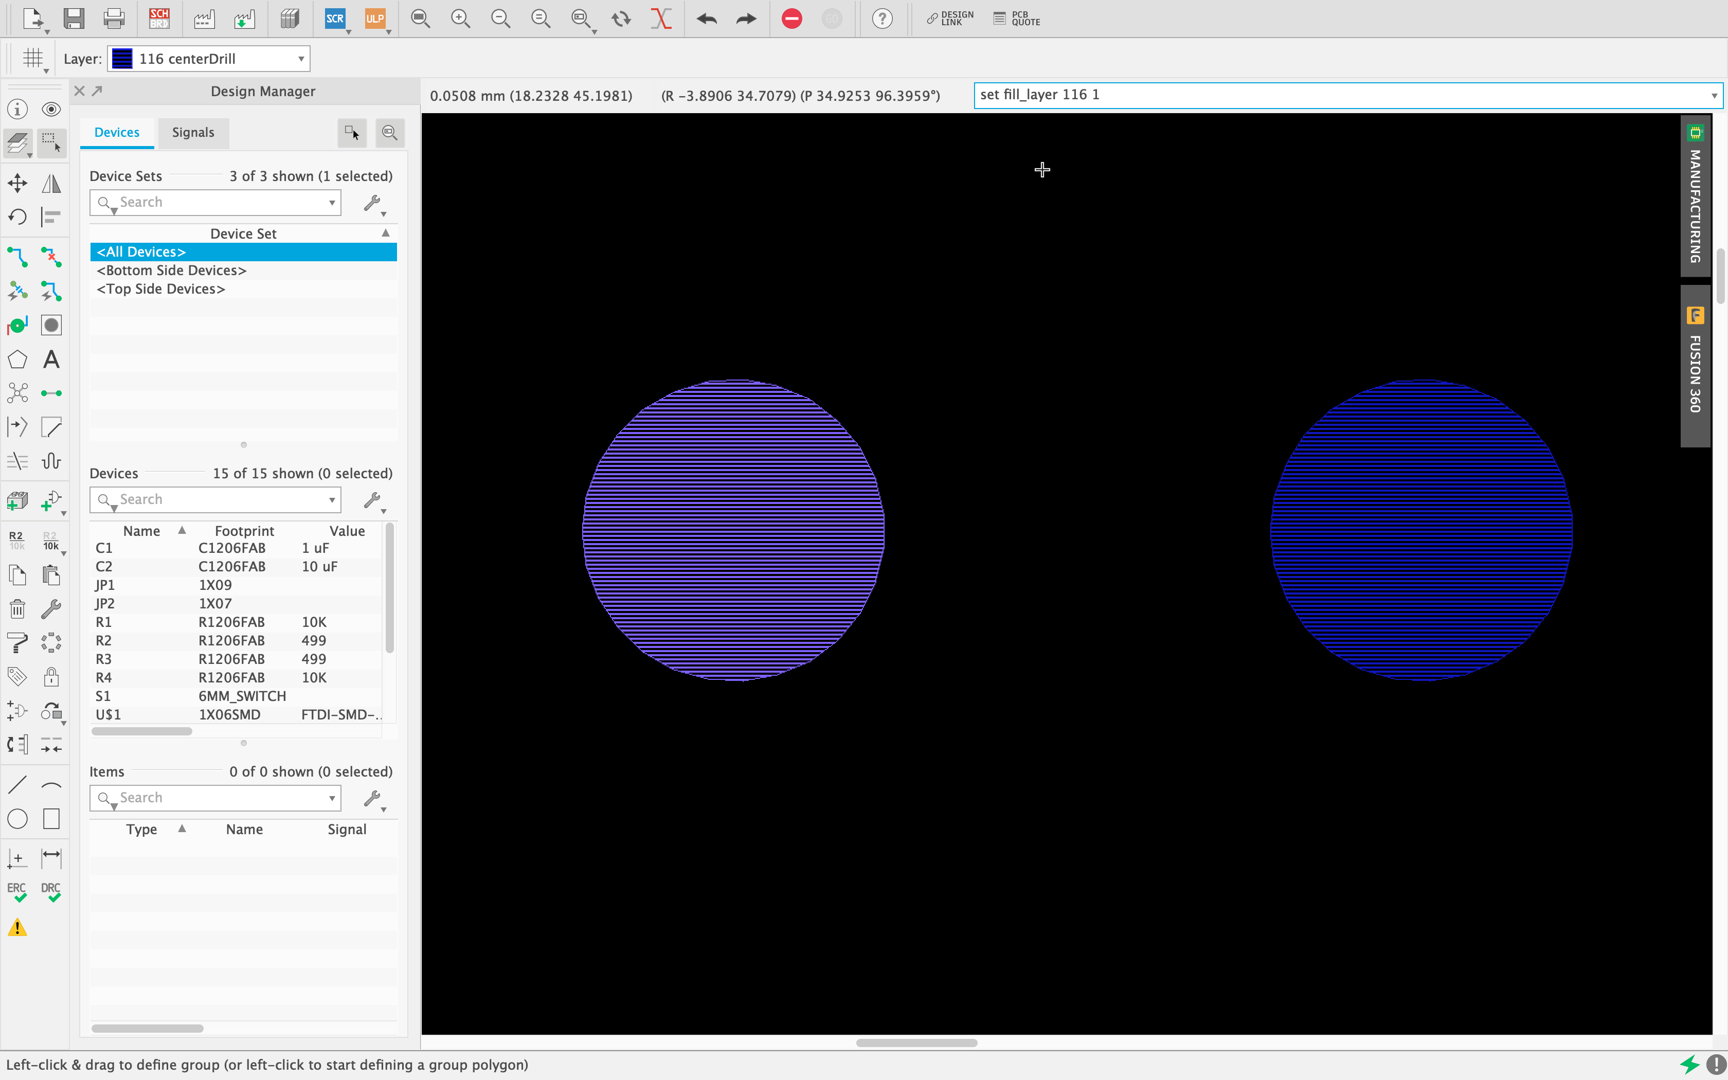Run a ULP via ULP icon

coord(375,19)
